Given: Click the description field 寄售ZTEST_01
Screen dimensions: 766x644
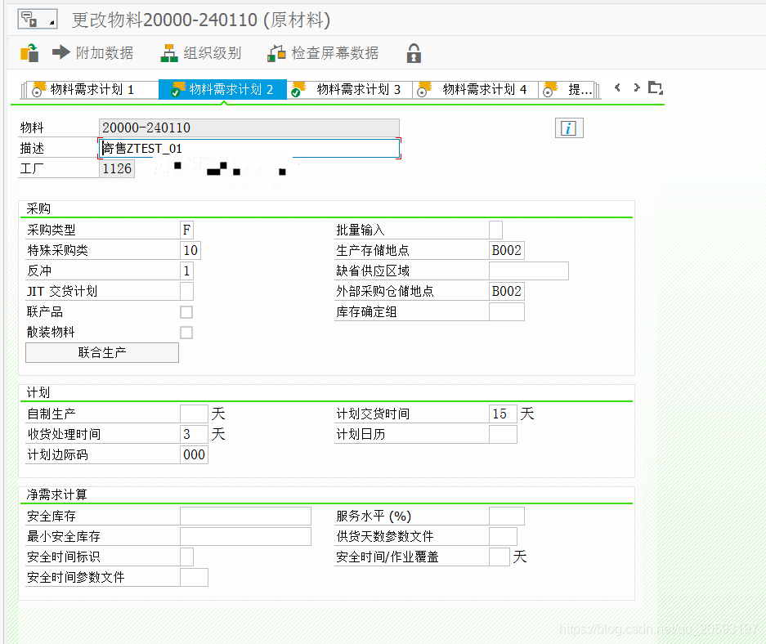Looking at the screenshot, I should tap(249, 149).
